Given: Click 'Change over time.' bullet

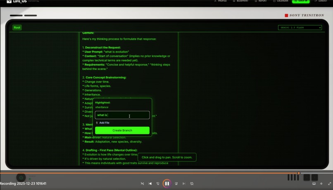Looking at the screenshot, I should tap(97, 82).
